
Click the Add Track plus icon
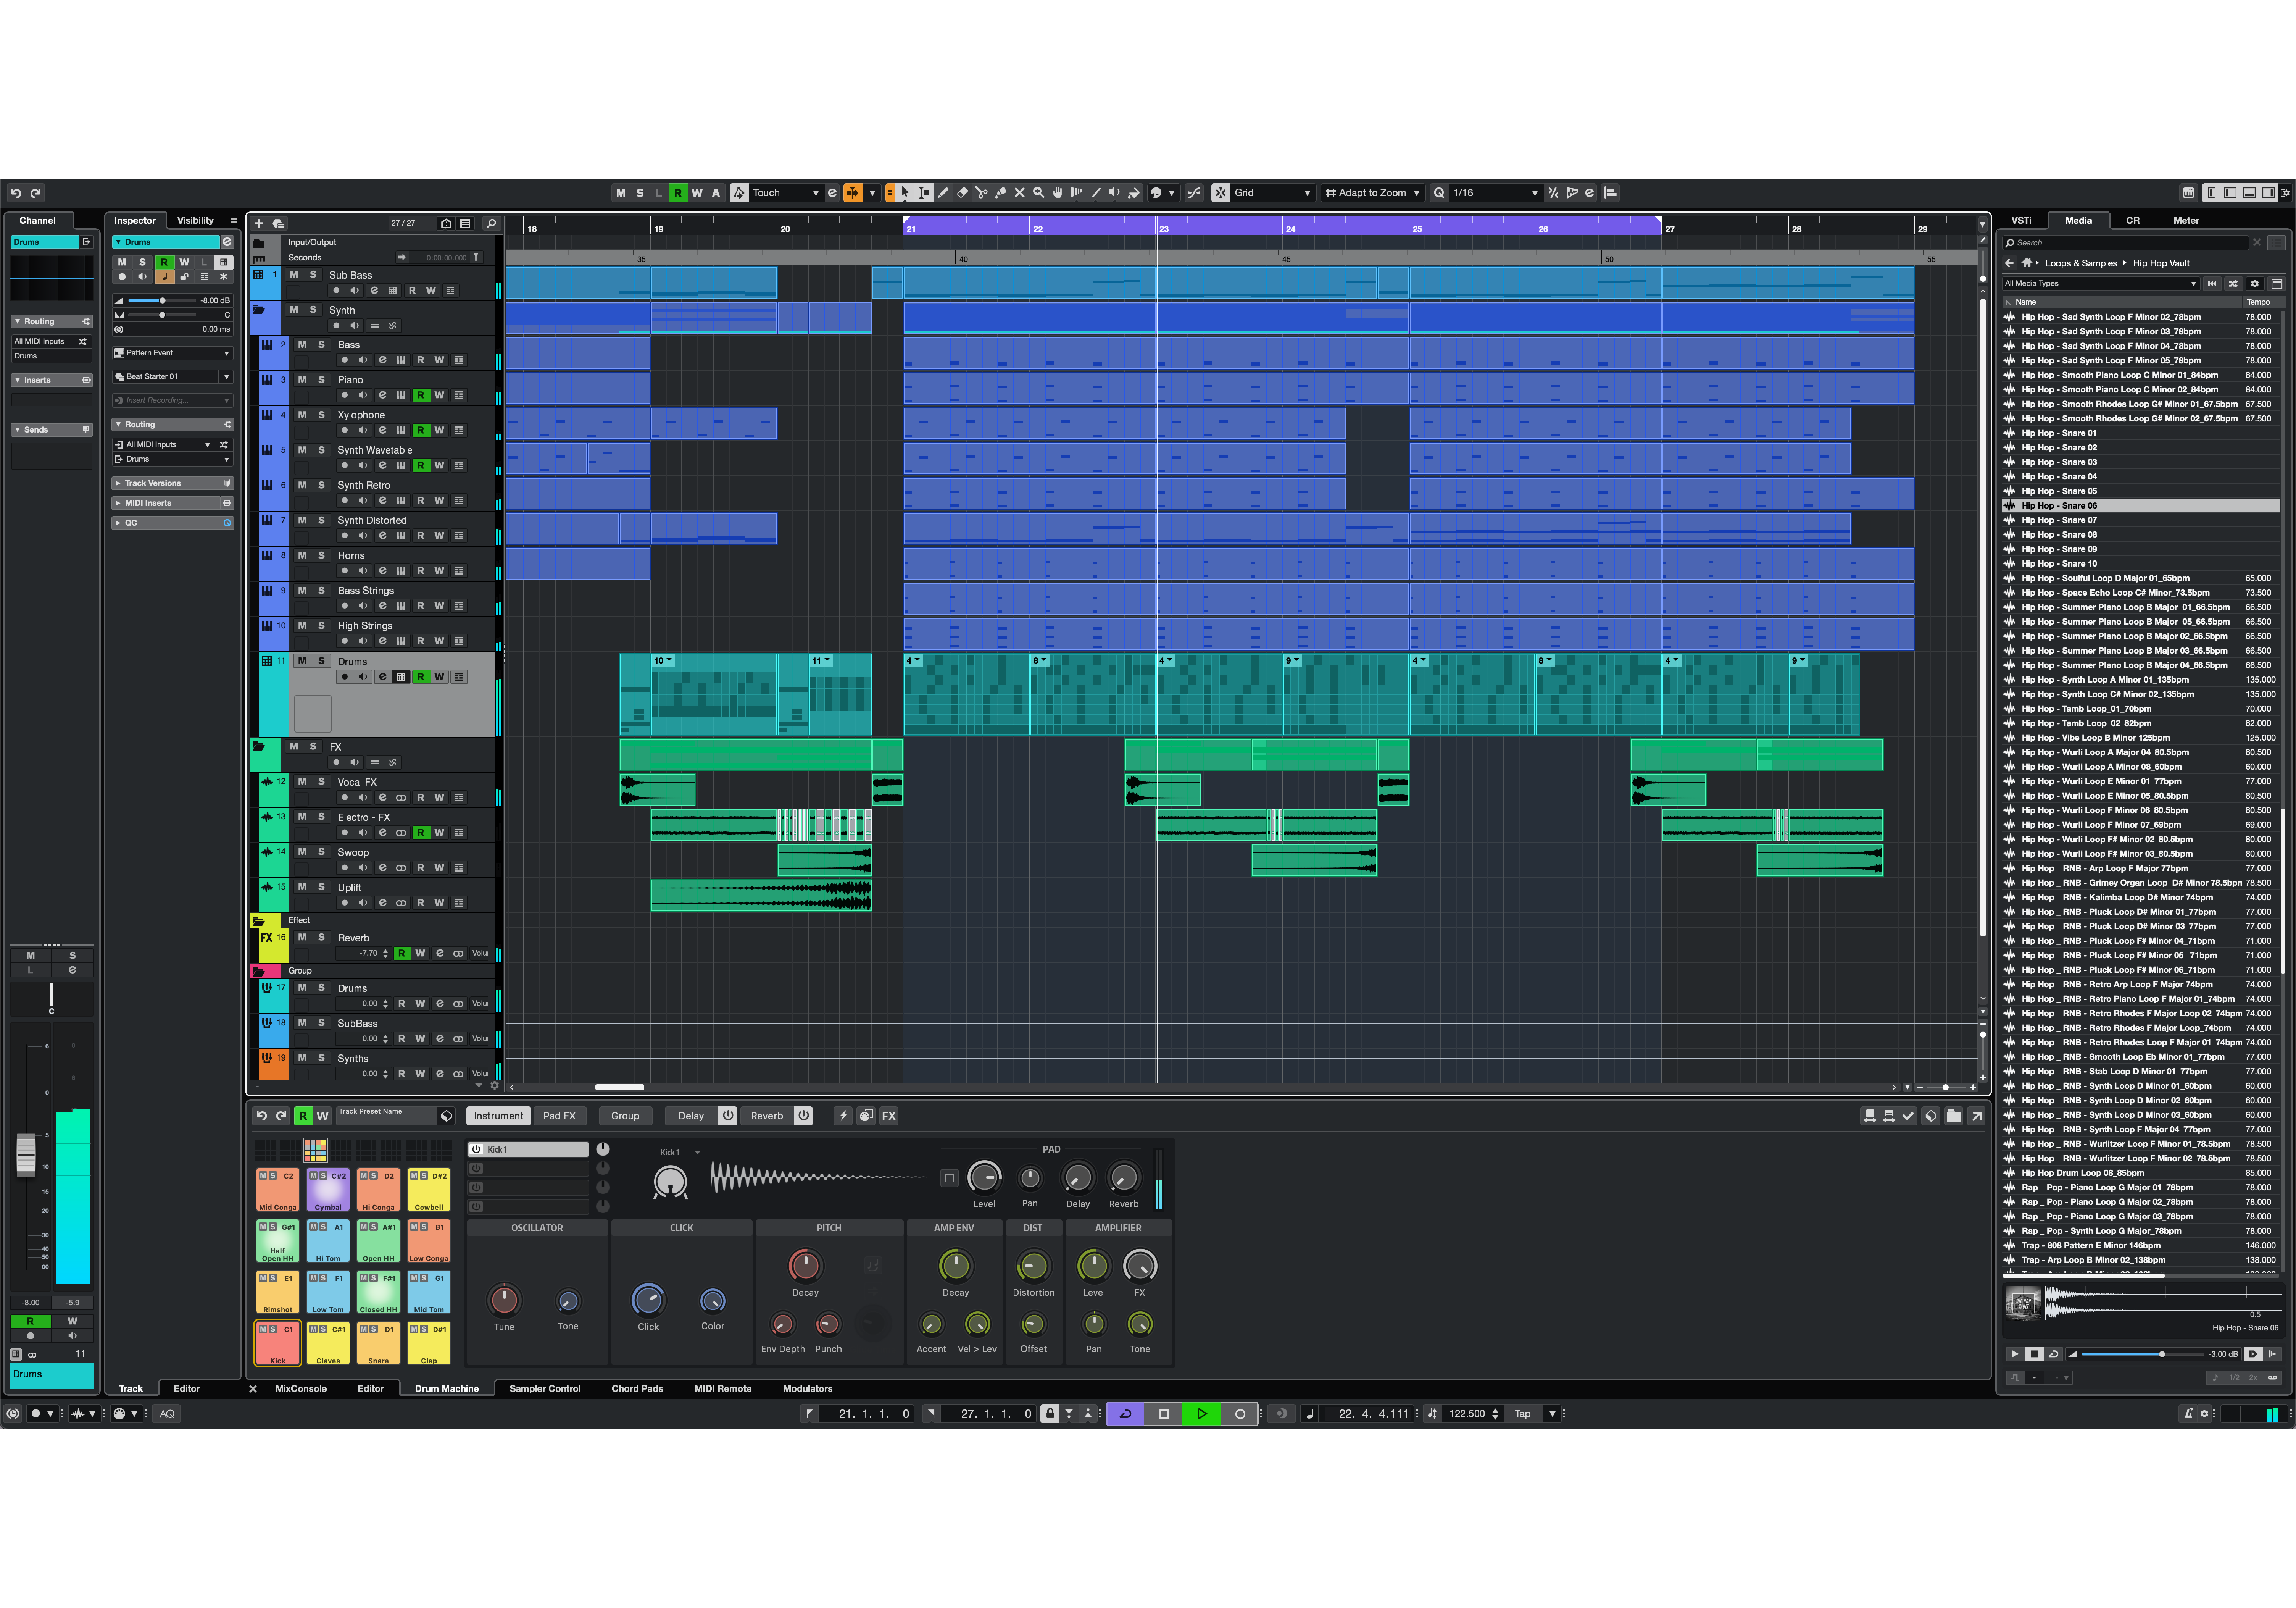pyautogui.click(x=259, y=223)
